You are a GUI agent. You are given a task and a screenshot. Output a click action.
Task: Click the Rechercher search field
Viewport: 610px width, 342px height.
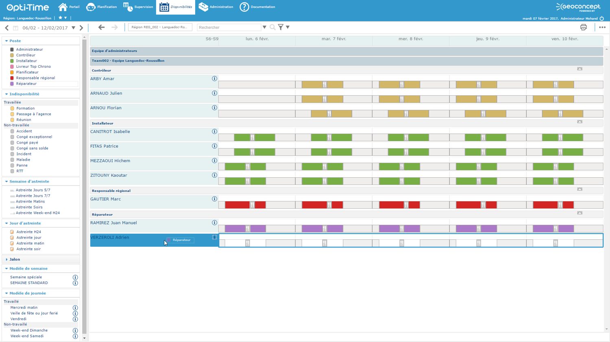point(229,27)
